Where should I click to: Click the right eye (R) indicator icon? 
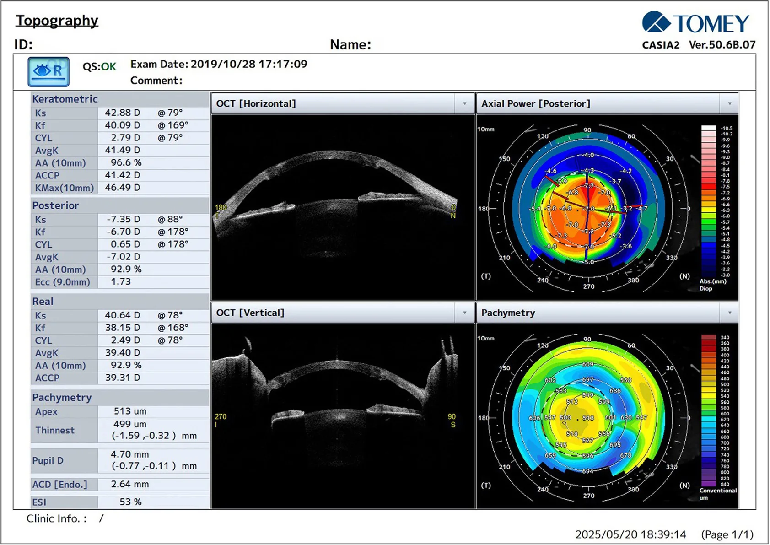48,72
